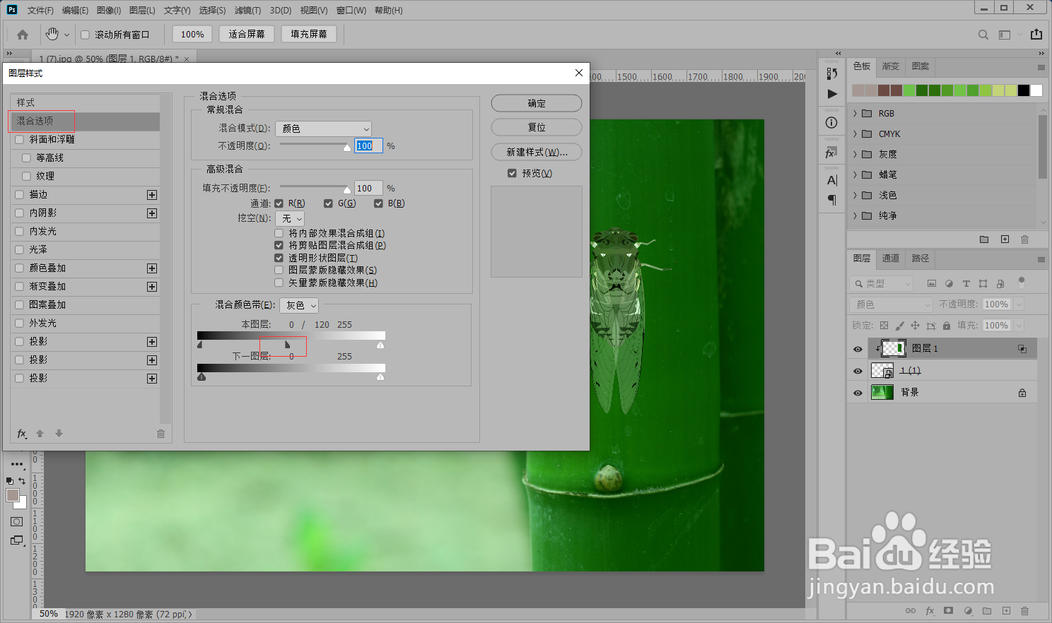Screen dimensions: 1052x623
Task: Switch to the 渐变 tab
Action: coord(891,66)
